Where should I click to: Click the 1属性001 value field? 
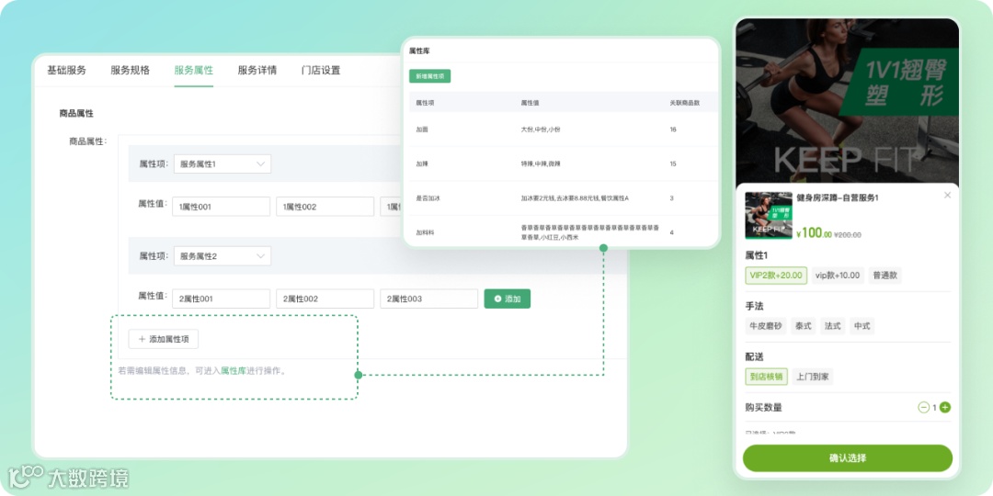(221, 207)
